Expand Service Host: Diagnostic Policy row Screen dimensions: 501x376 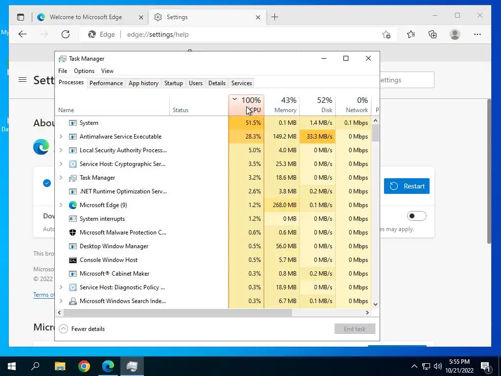[61, 287]
